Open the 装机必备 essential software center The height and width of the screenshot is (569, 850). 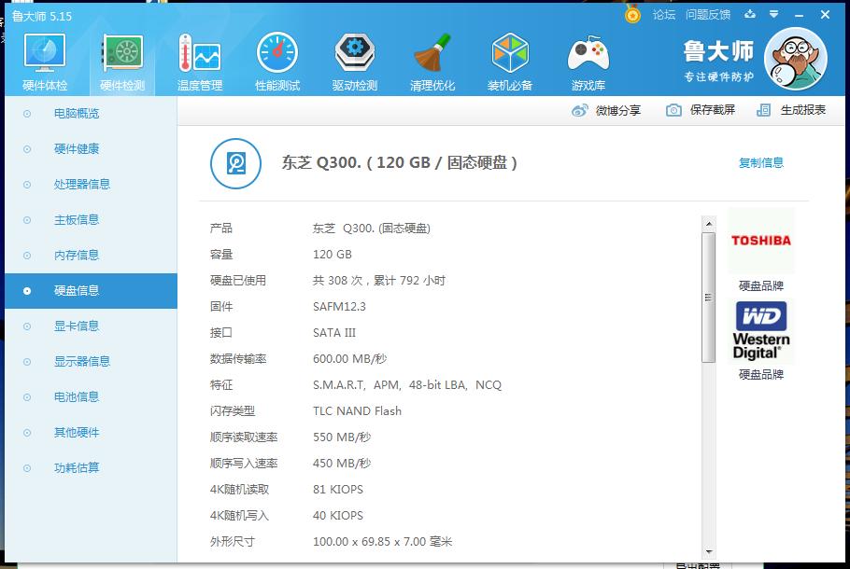click(x=510, y=59)
